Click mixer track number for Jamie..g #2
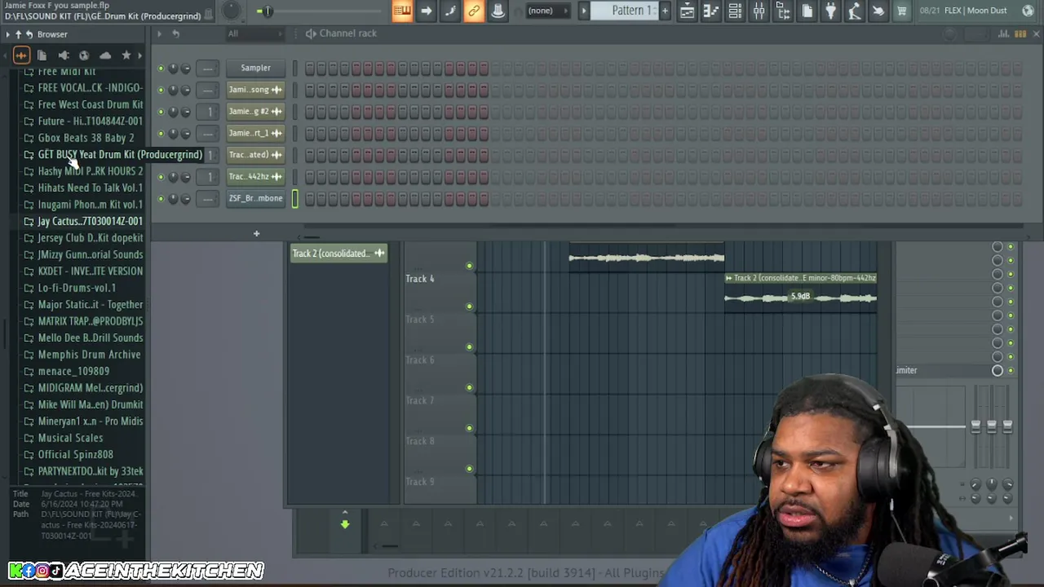1044x587 pixels. (210, 112)
